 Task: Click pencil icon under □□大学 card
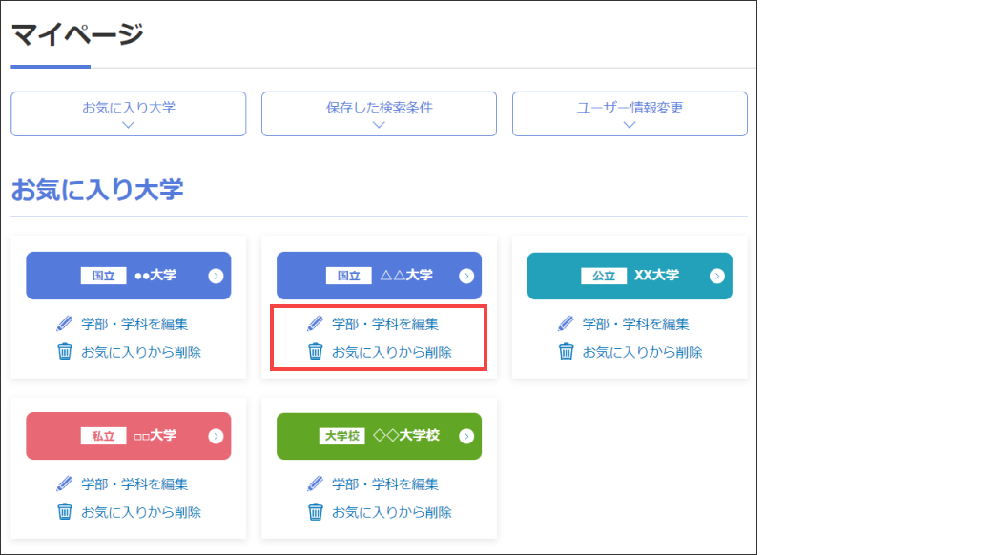click(65, 484)
